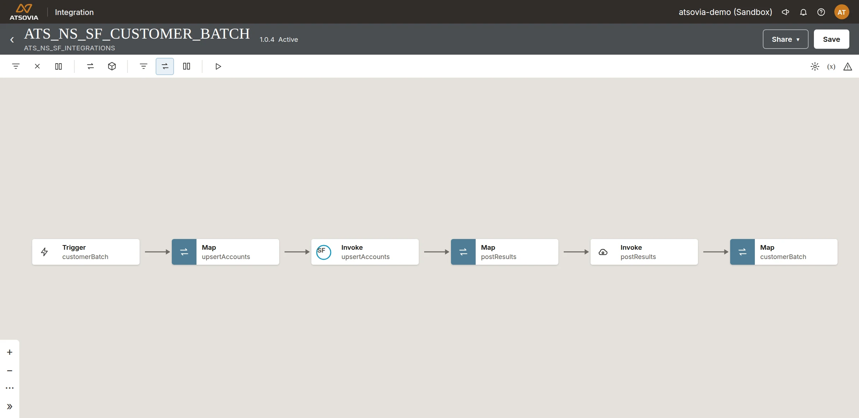This screenshot has height=418, width=859.
Task: Select the Invoke postResults cloud icon
Action: pyautogui.click(x=603, y=252)
